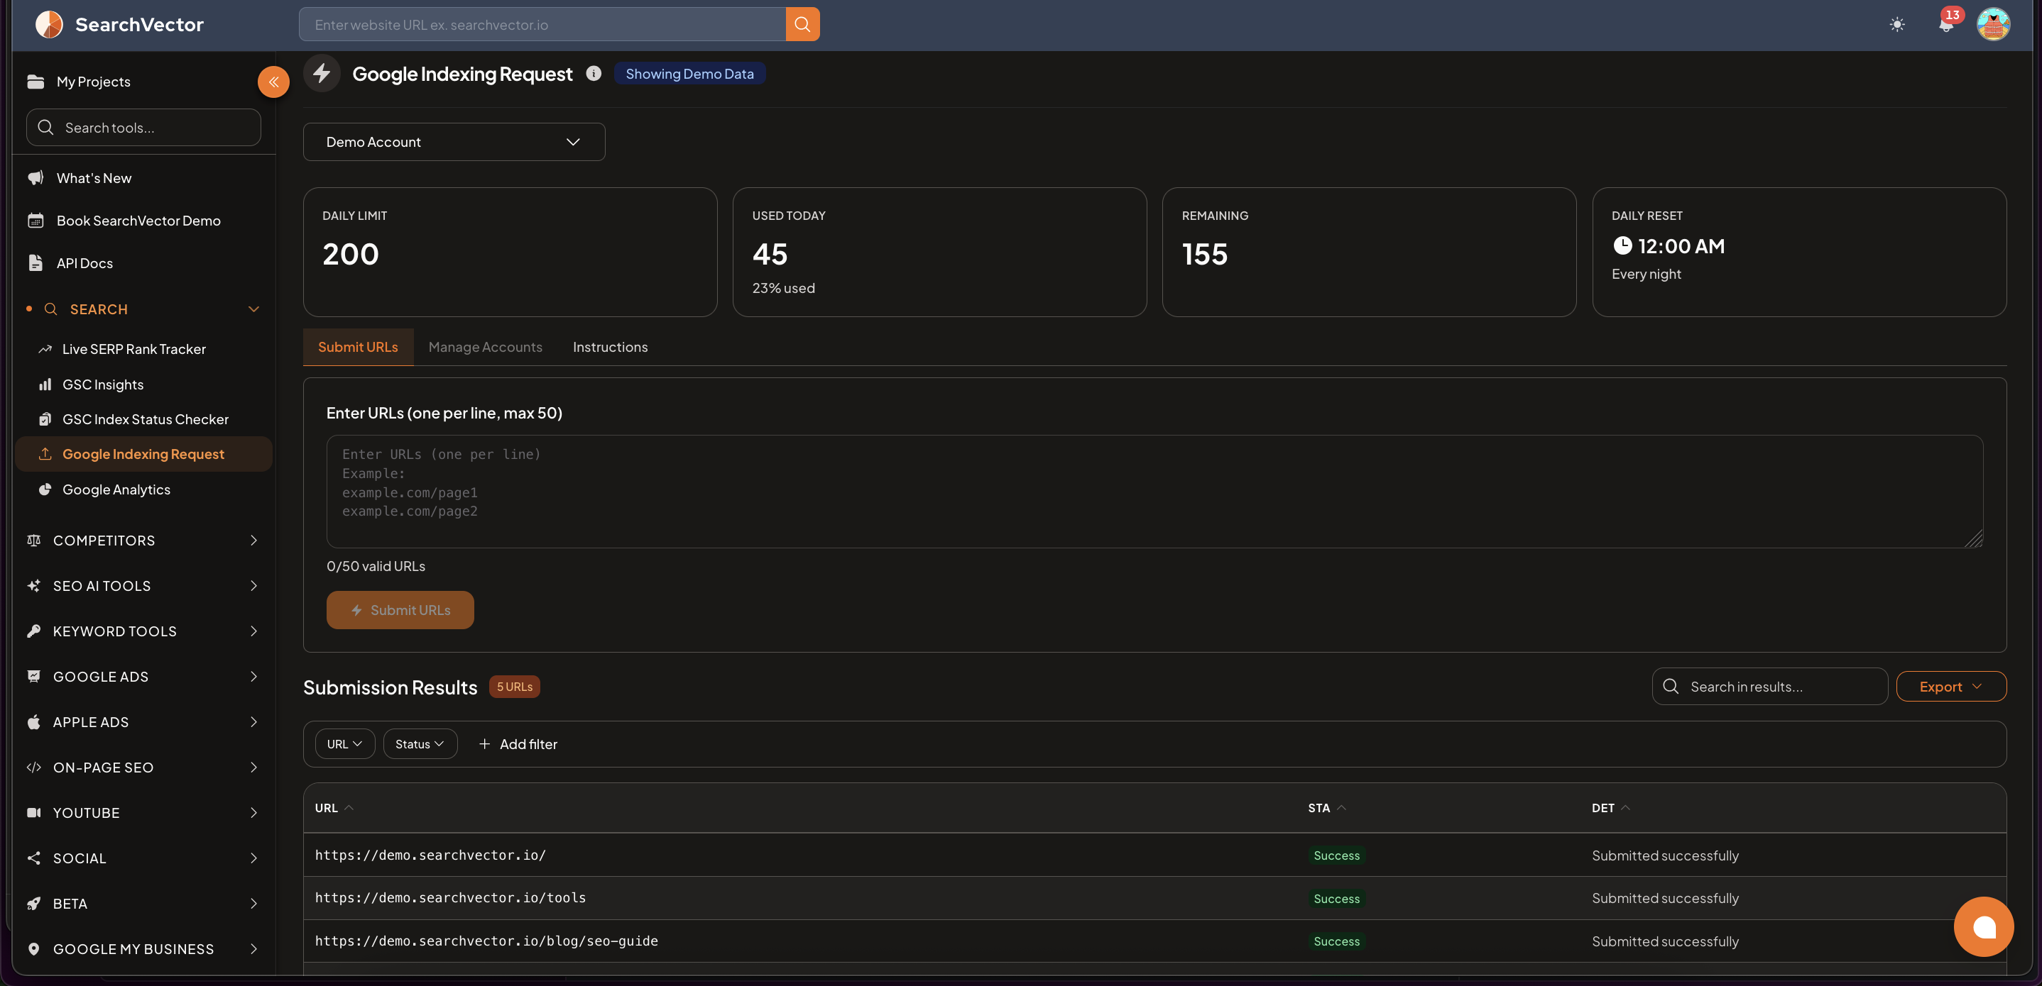Click Success status of demo.searchvector.io/ row
Viewport: 2042px width, 986px height.
(x=1336, y=856)
